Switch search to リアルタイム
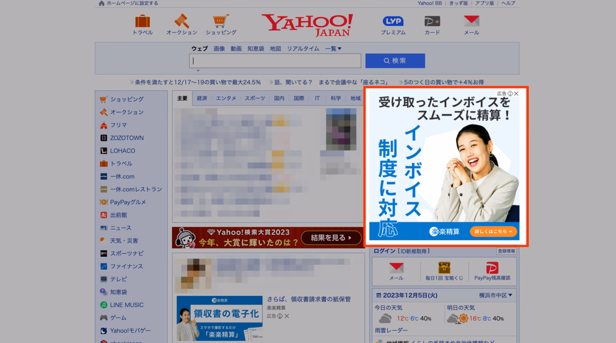 (x=303, y=49)
